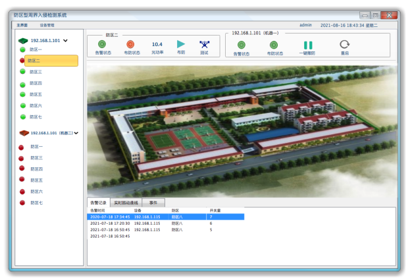Click the 一键撤防 pause icon
This screenshot has width=410, height=278.
[307, 45]
